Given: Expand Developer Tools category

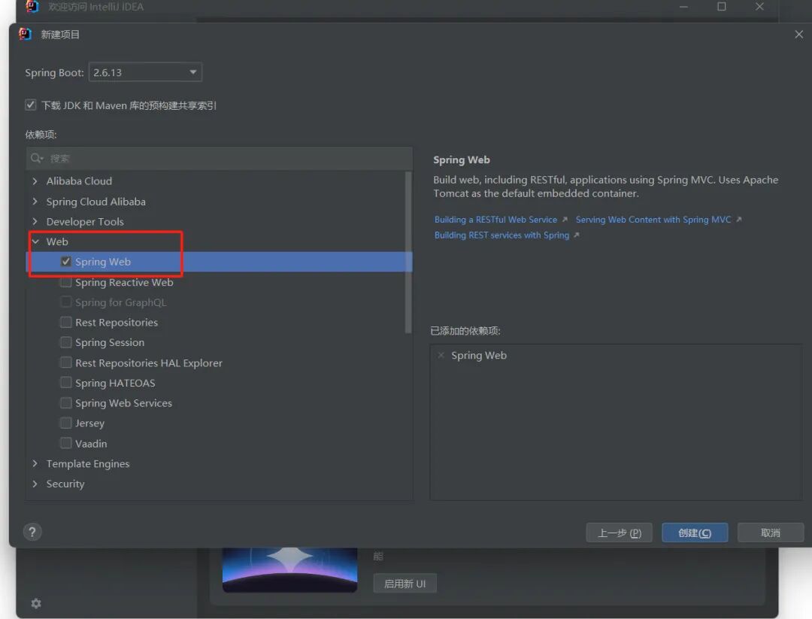Looking at the screenshot, I should pyautogui.click(x=35, y=221).
